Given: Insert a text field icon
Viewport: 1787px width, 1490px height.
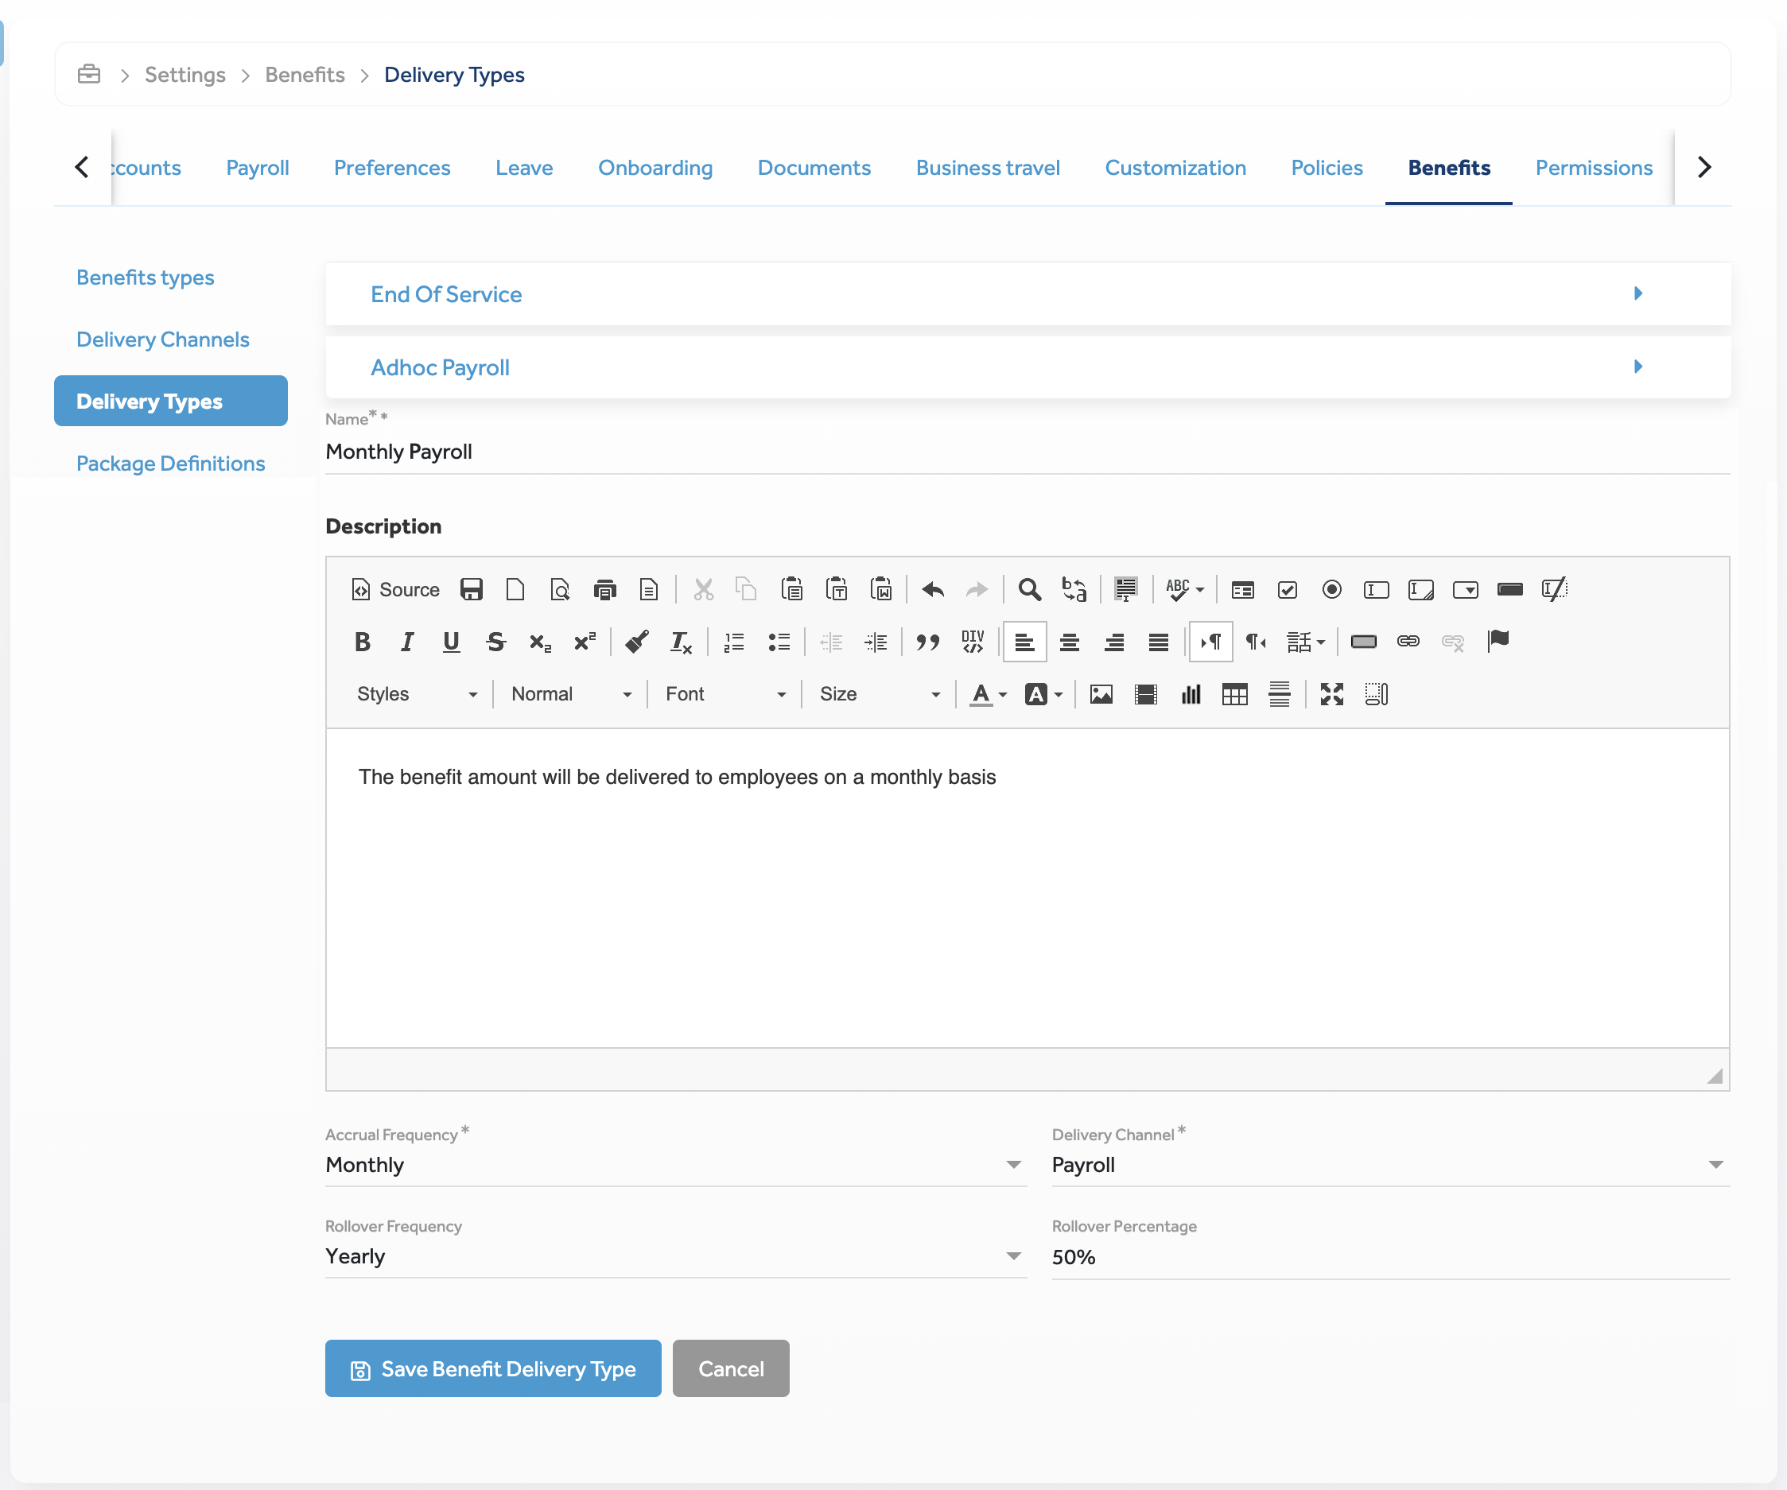Looking at the screenshot, I should click(x=1376, y=590).
